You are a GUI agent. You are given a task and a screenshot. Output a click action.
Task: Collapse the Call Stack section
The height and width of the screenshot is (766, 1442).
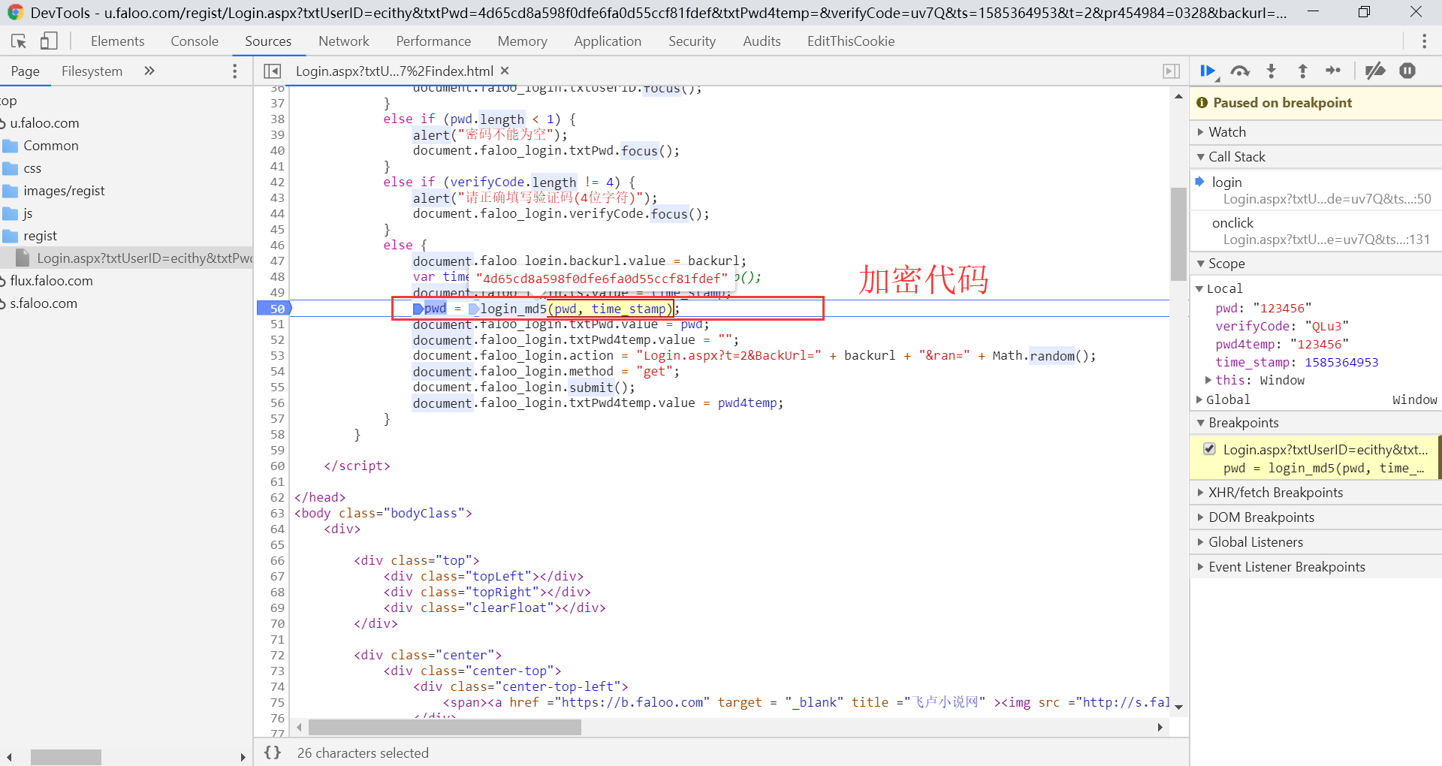[x=1316, y=157]
